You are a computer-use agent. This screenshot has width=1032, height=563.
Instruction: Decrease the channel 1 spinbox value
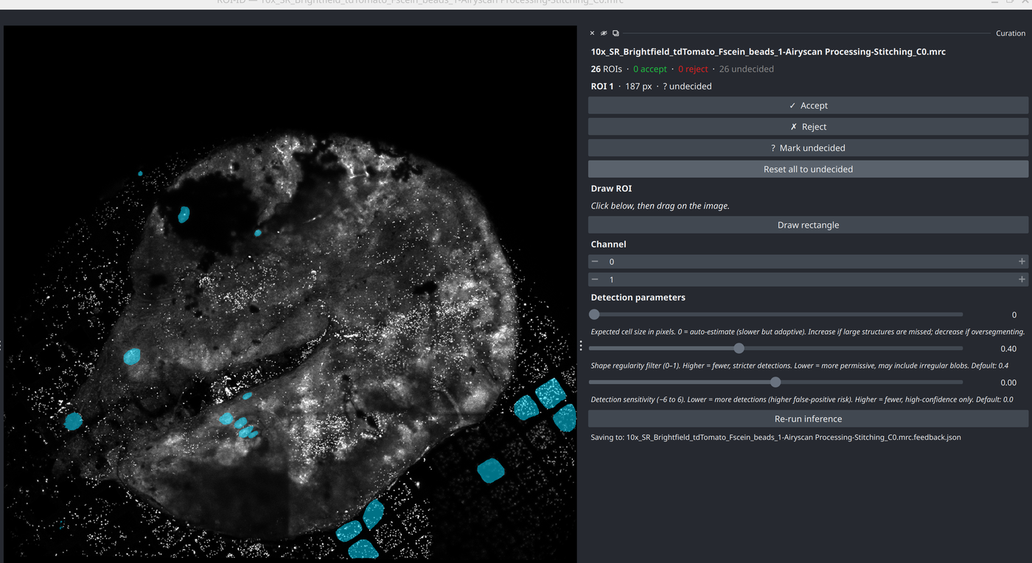pos(595,280)
